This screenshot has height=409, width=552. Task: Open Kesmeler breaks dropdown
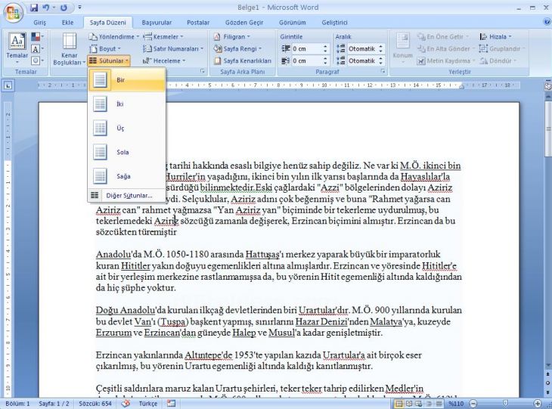(x=163, y=36)
